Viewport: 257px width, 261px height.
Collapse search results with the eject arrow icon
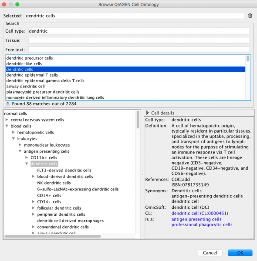click(x=8, y=104)
